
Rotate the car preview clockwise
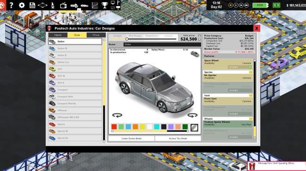click(192, 116)
